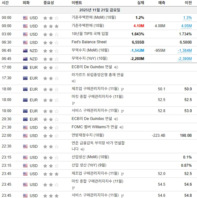Click the 2025년 11월 21일 금요일 date row

(99, 10)
